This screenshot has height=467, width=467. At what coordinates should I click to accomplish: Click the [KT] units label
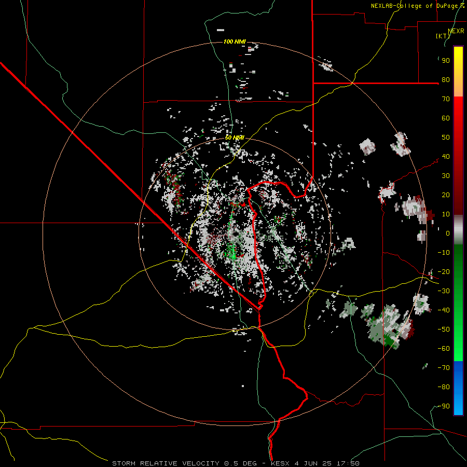click(443, 36)
